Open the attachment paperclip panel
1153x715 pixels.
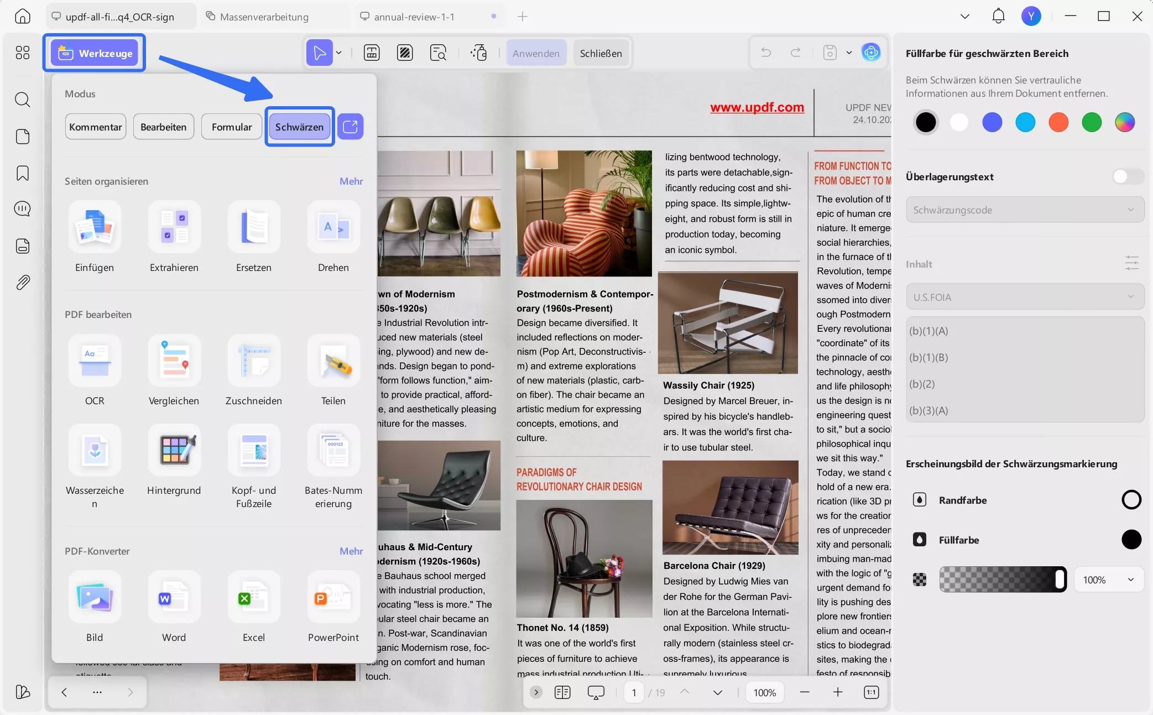pos(23,283)
